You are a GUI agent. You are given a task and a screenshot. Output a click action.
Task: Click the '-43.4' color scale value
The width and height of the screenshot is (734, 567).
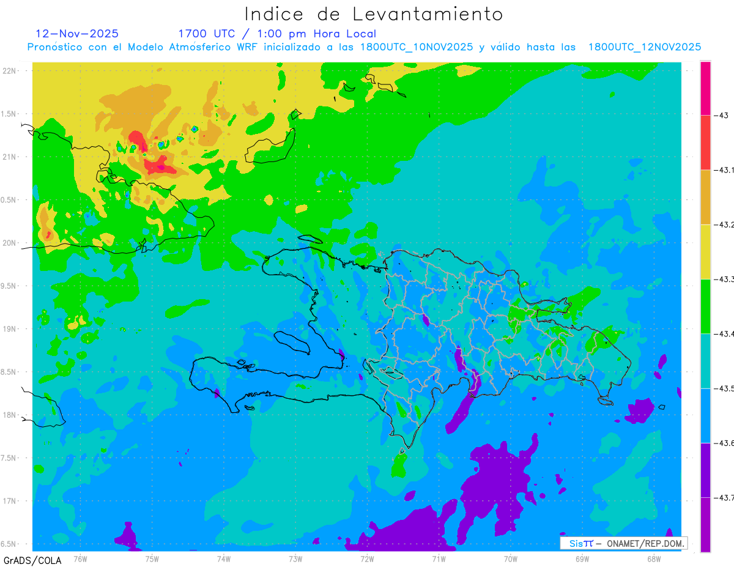725,334
